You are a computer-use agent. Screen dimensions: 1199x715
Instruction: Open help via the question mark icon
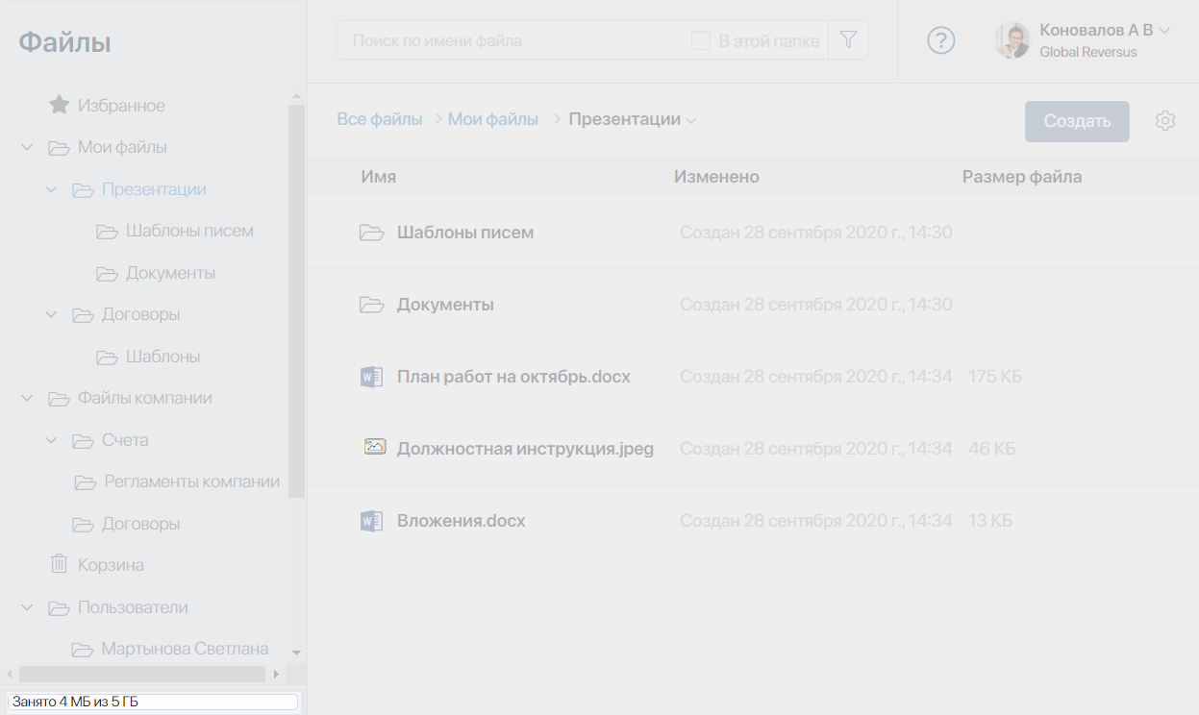click(x=941, y=40)
